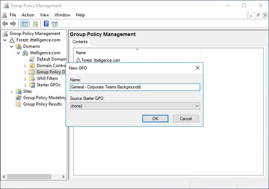Click the Name column header

coord(137,53)
